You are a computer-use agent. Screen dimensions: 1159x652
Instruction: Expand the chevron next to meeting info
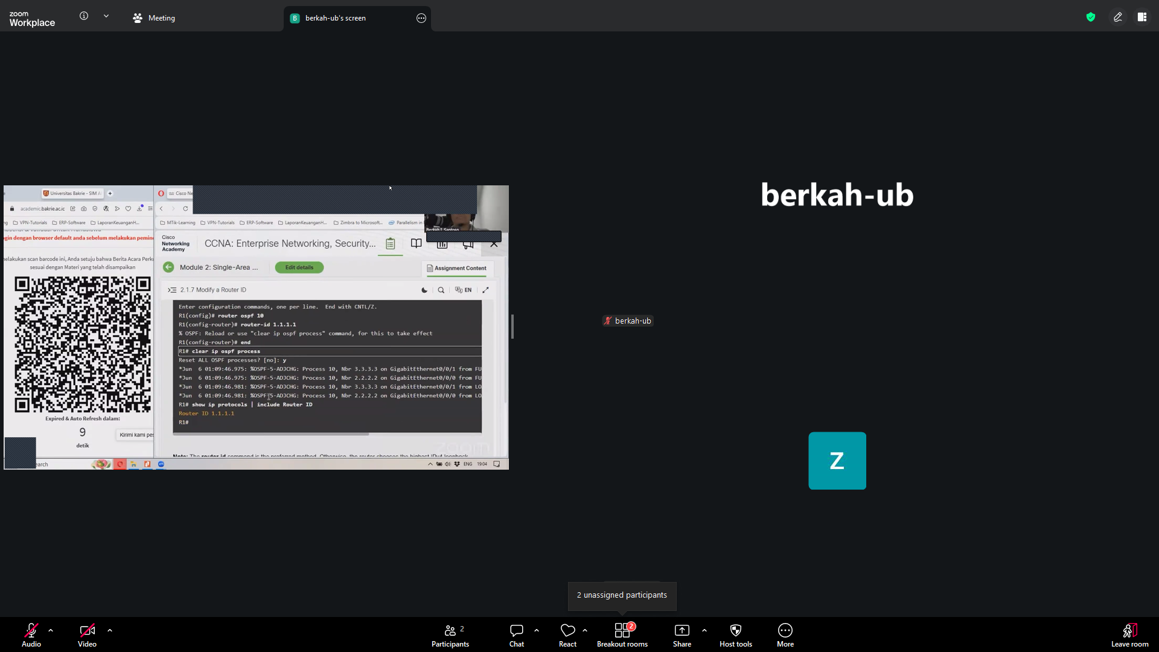coord(106,16)
